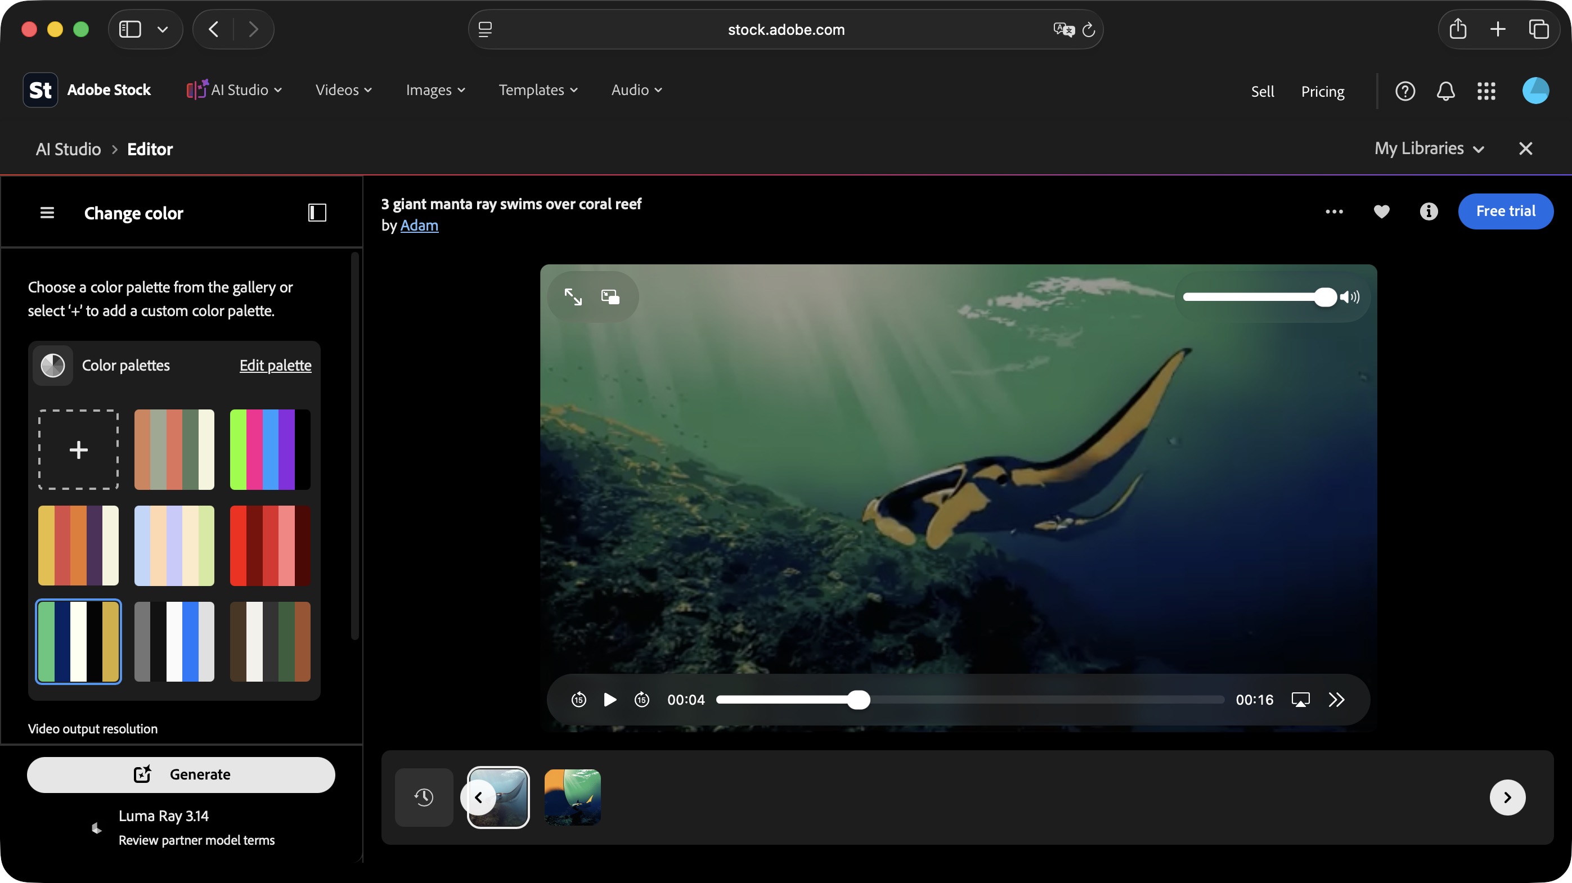Navigate to AI Studio breadcrumb
The width and height of the screenshot is (1572, 883).
68,149
